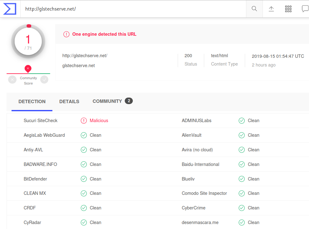Click the CyberCrime engine name
This screenshot has height=229, width=309.
194,208
